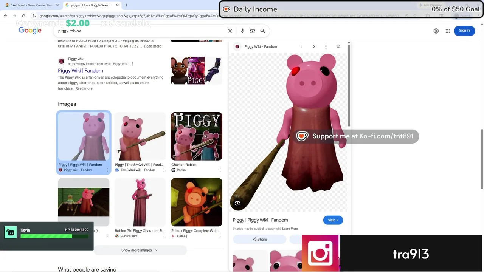Search inside image with lens icon

click(237, 203)
